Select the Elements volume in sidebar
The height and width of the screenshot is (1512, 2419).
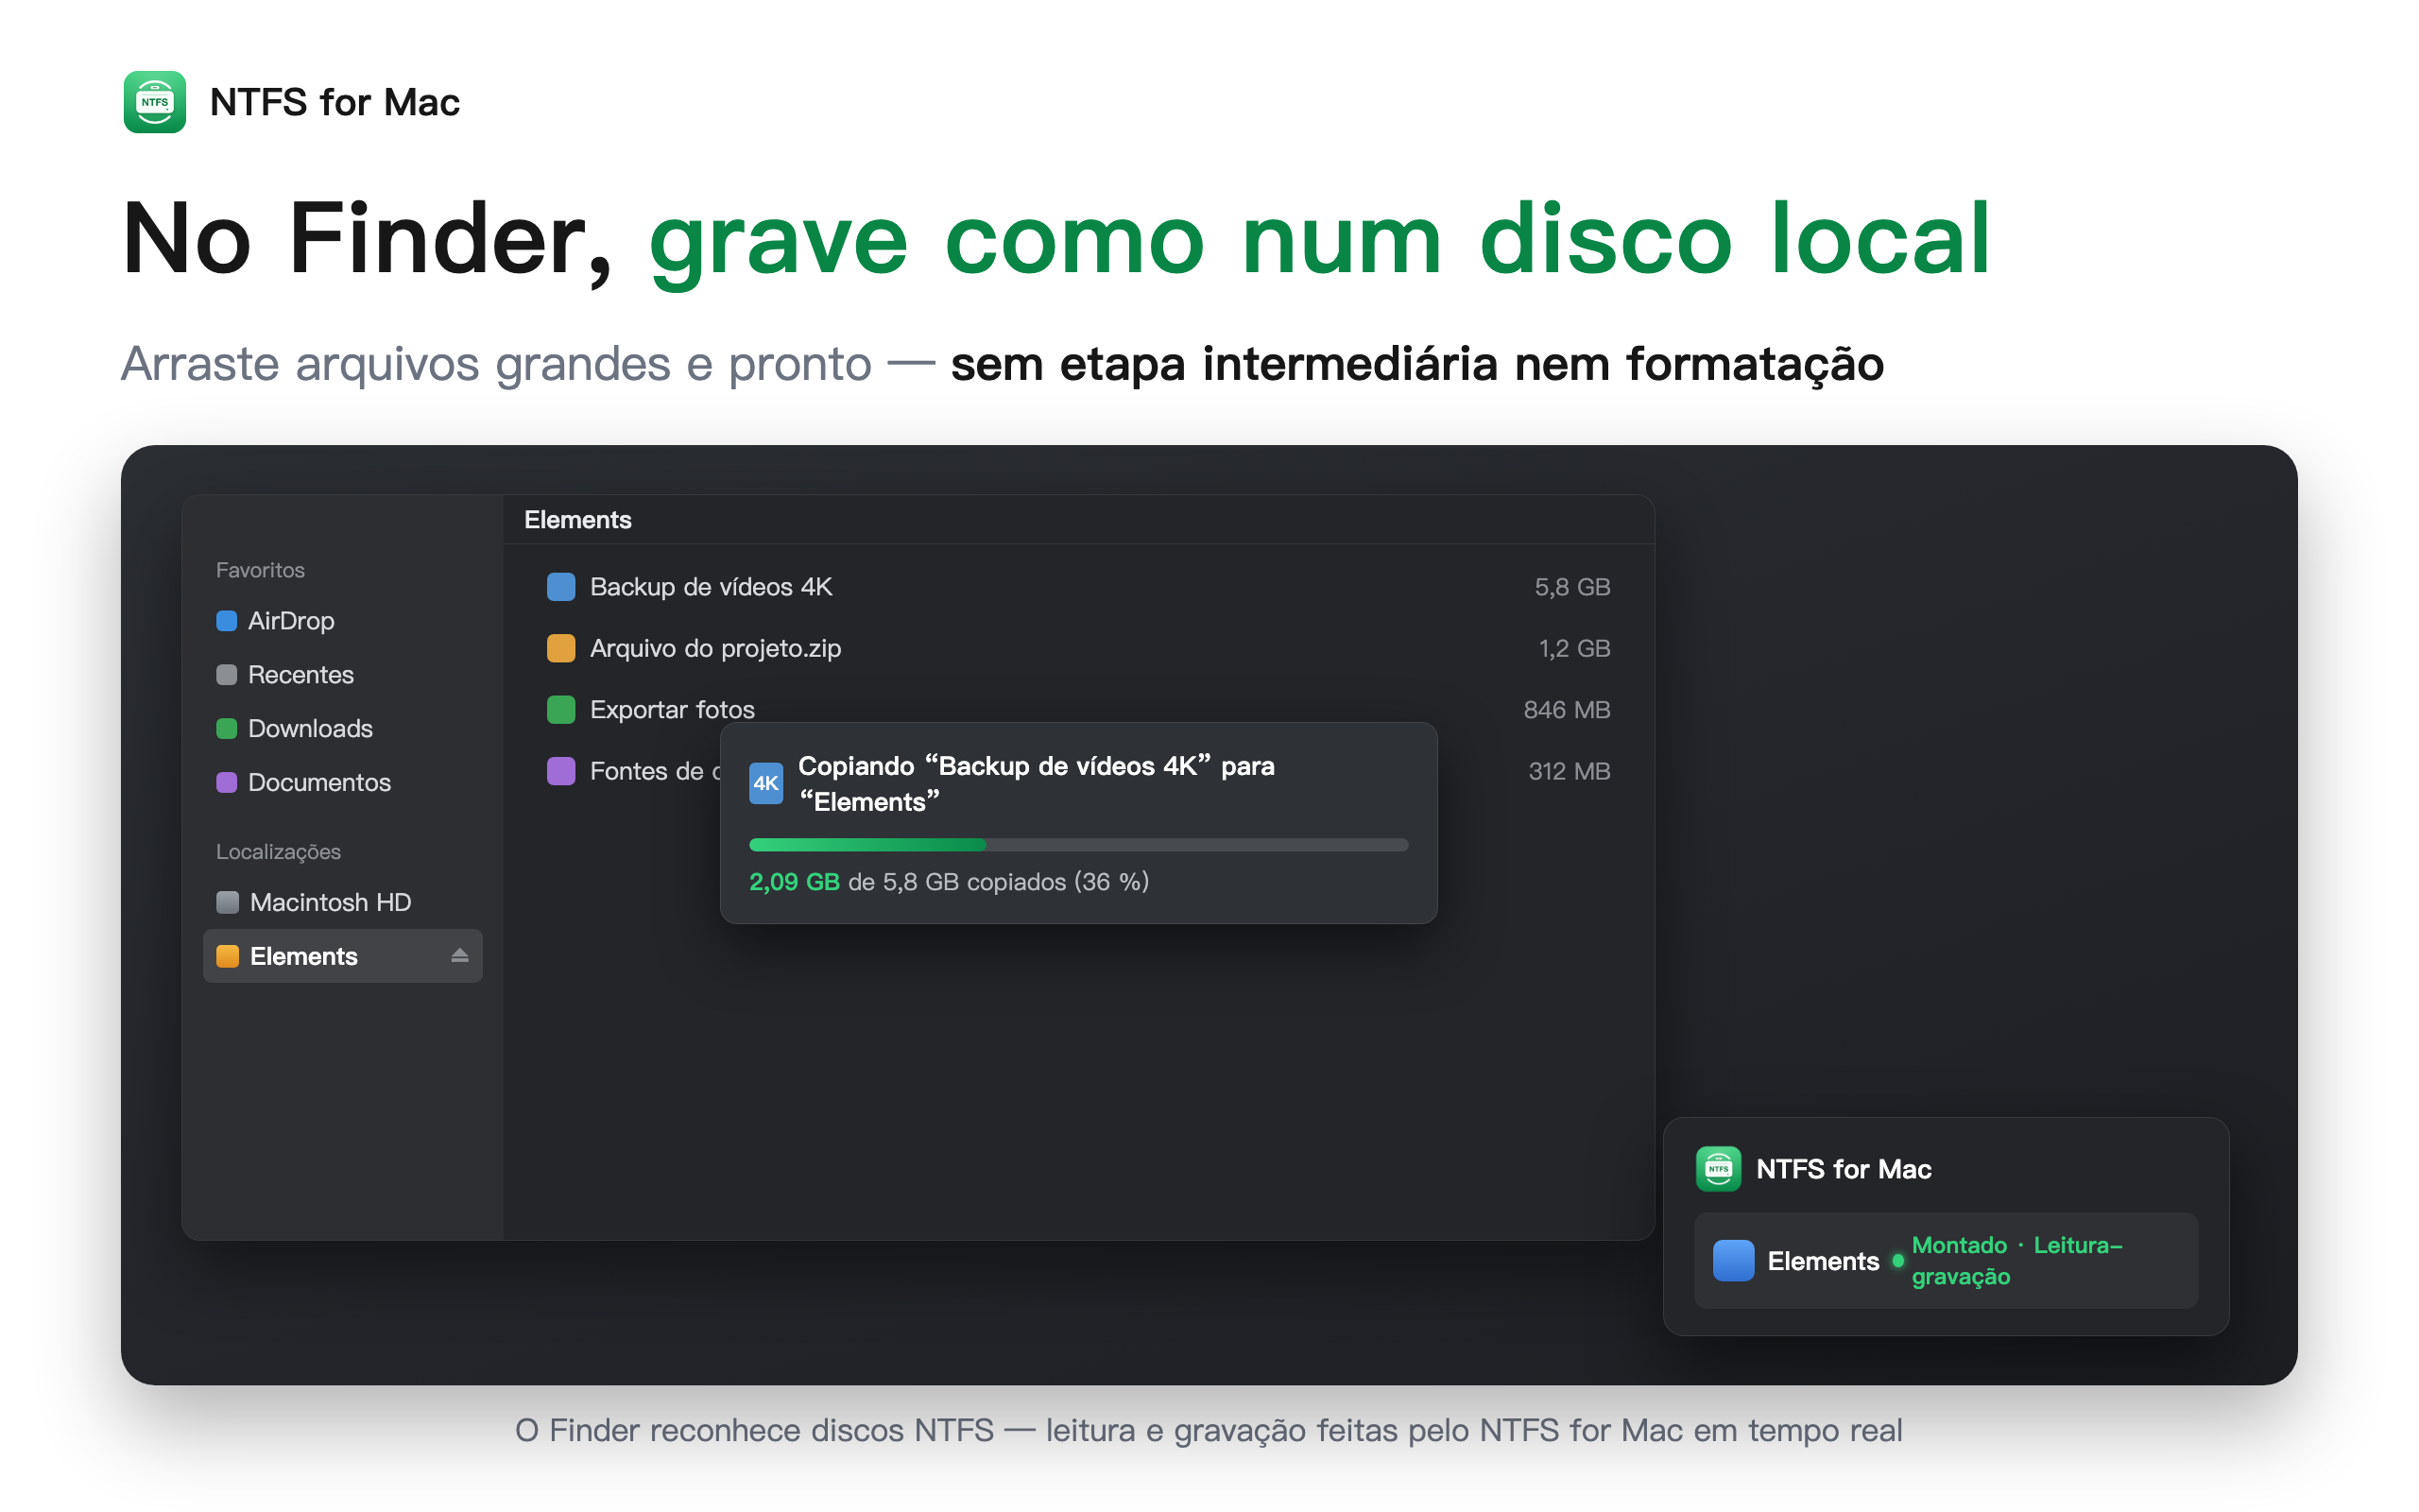[342, 956]
